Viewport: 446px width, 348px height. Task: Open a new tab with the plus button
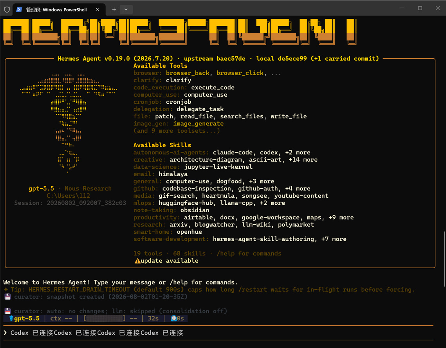pos(114,9)
